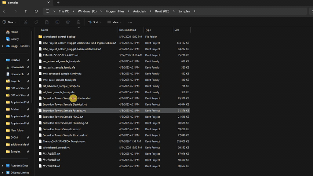Open Desktop quick access folder
Viewport: 313px width, 176px height.
(13, 60)
